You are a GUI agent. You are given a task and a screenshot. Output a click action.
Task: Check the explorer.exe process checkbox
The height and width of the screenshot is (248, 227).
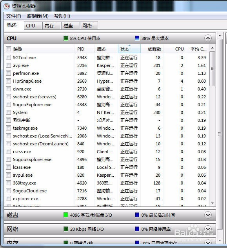click(x=8, y=199)
